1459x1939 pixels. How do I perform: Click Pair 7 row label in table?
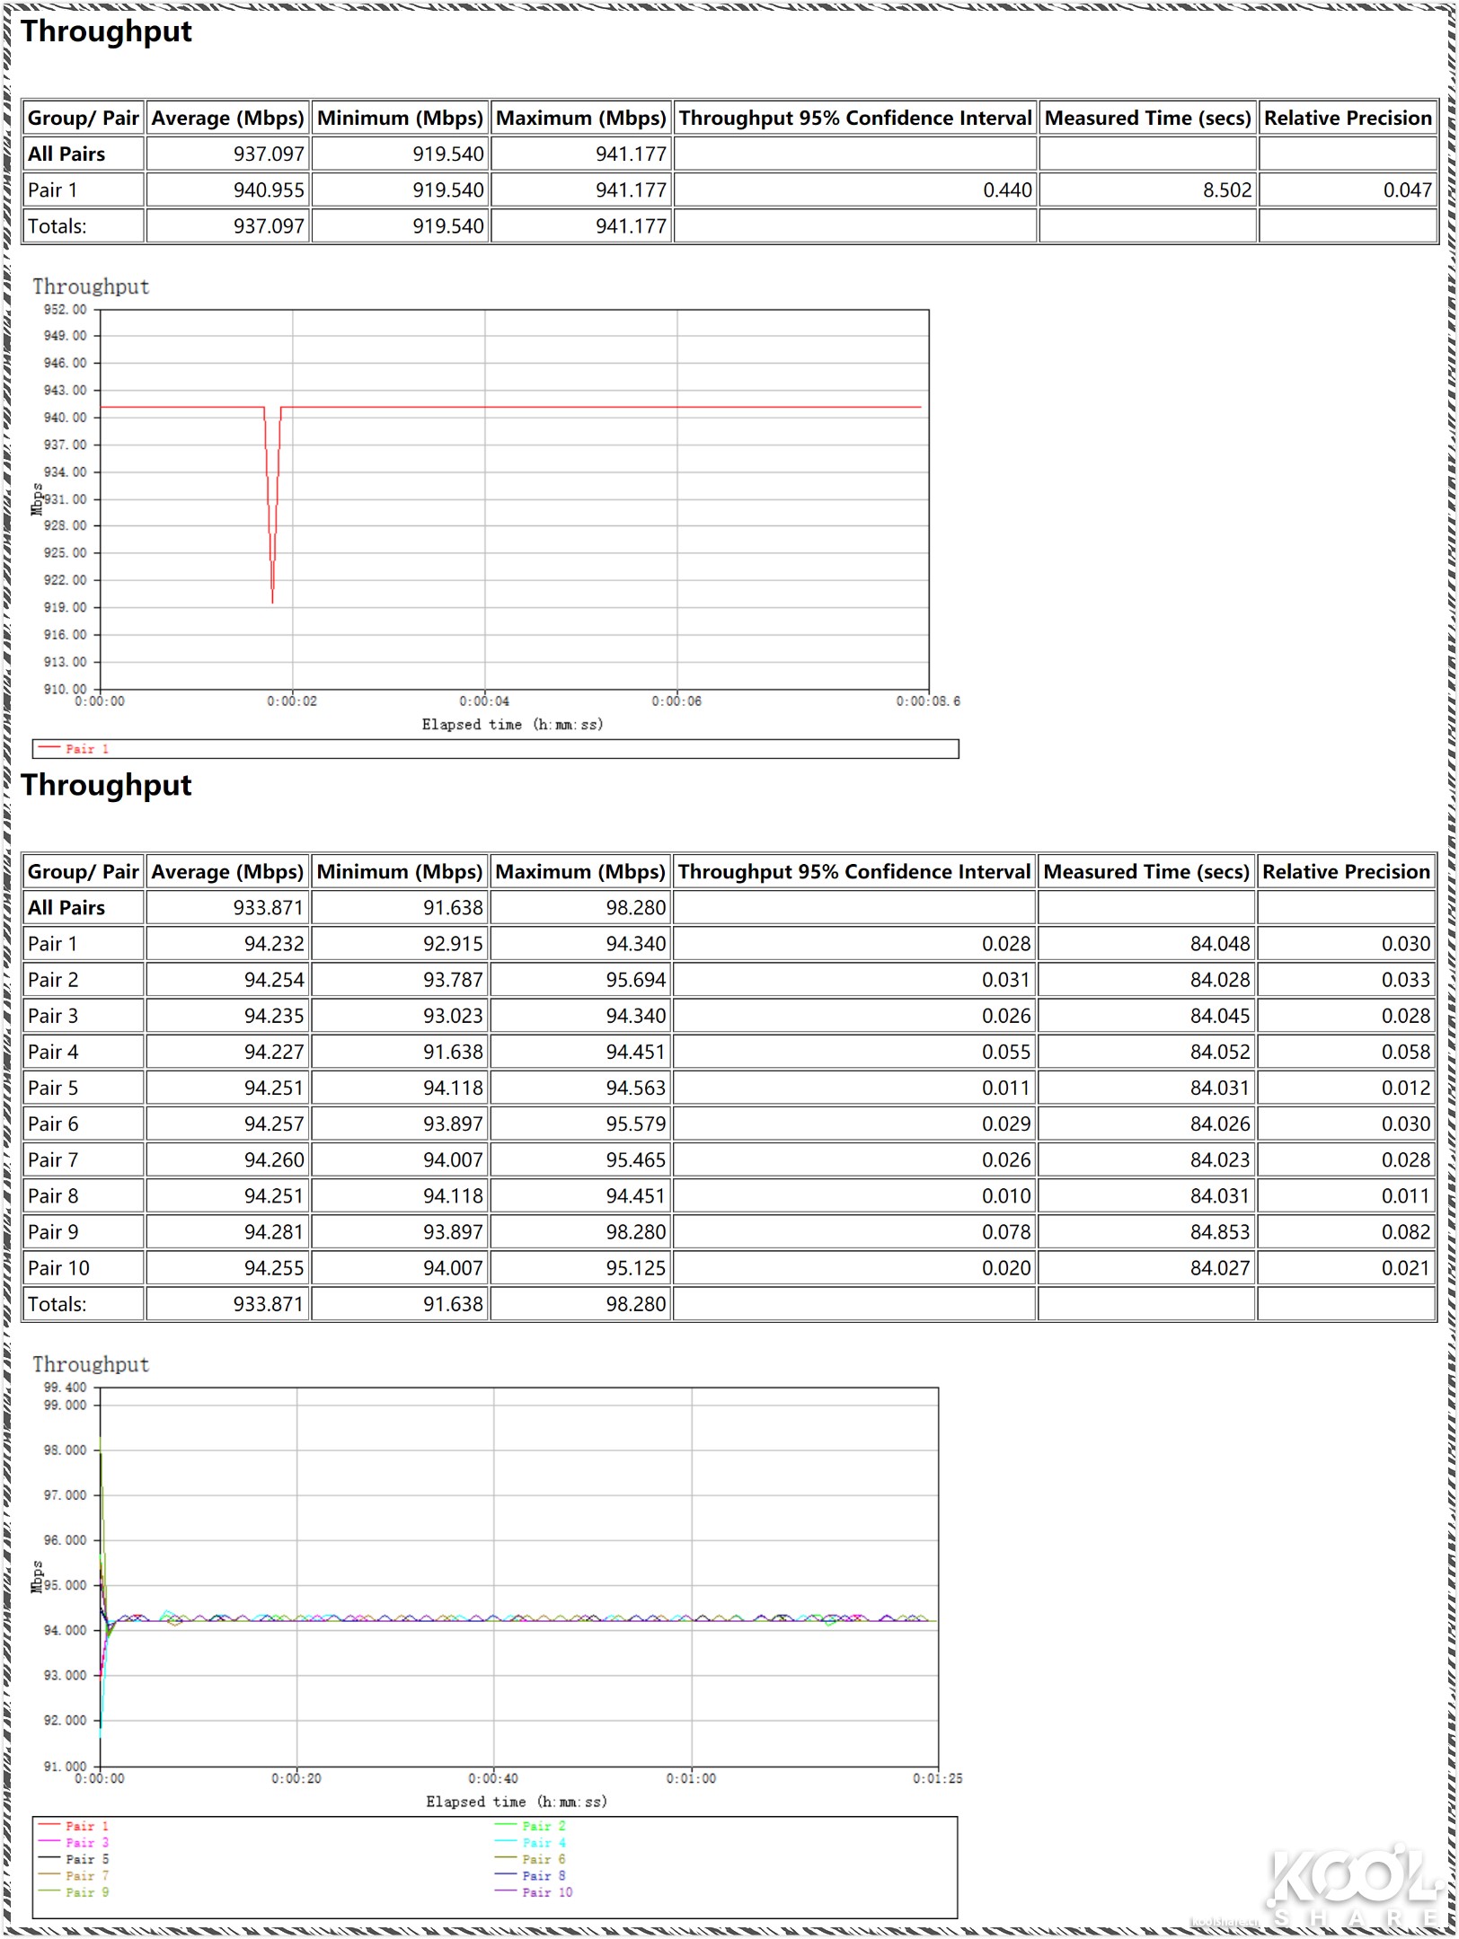[x=53, y=1160]
